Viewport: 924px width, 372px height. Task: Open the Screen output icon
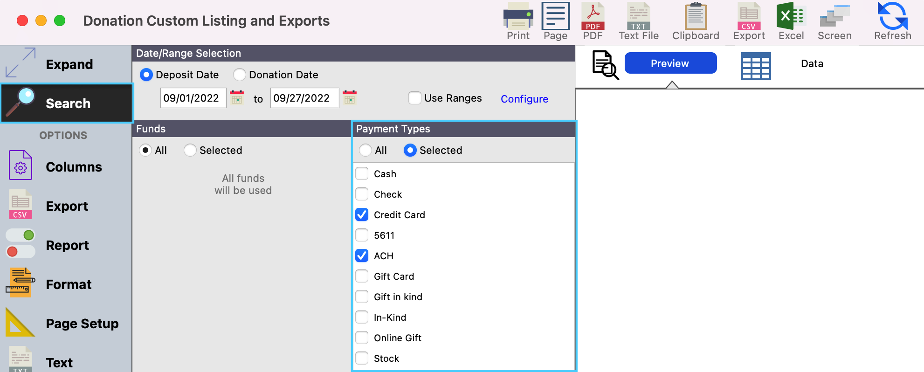click(x=834, y=17)
